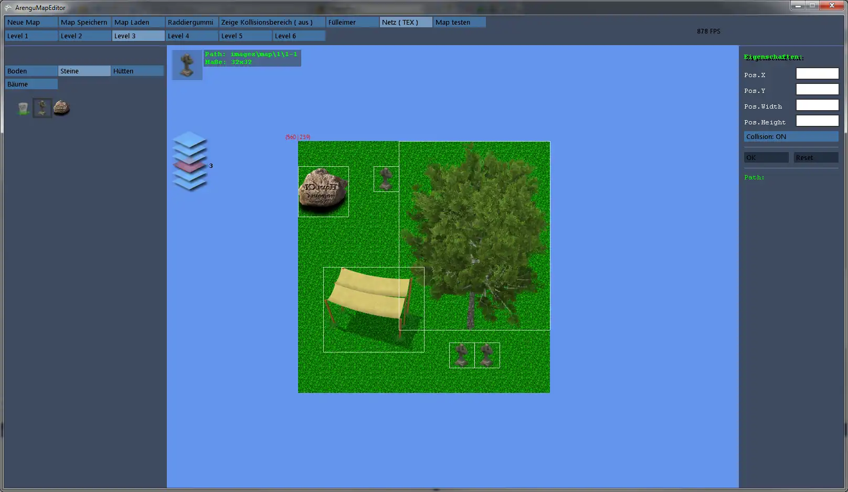Select the engraved boulder on the map
The image size is (848, 492).
tap(323, 191)
